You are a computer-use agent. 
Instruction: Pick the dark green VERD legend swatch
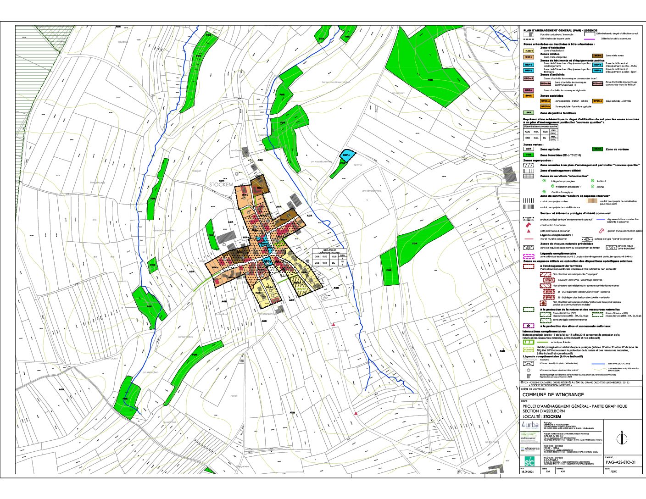[x=597, y=149]
